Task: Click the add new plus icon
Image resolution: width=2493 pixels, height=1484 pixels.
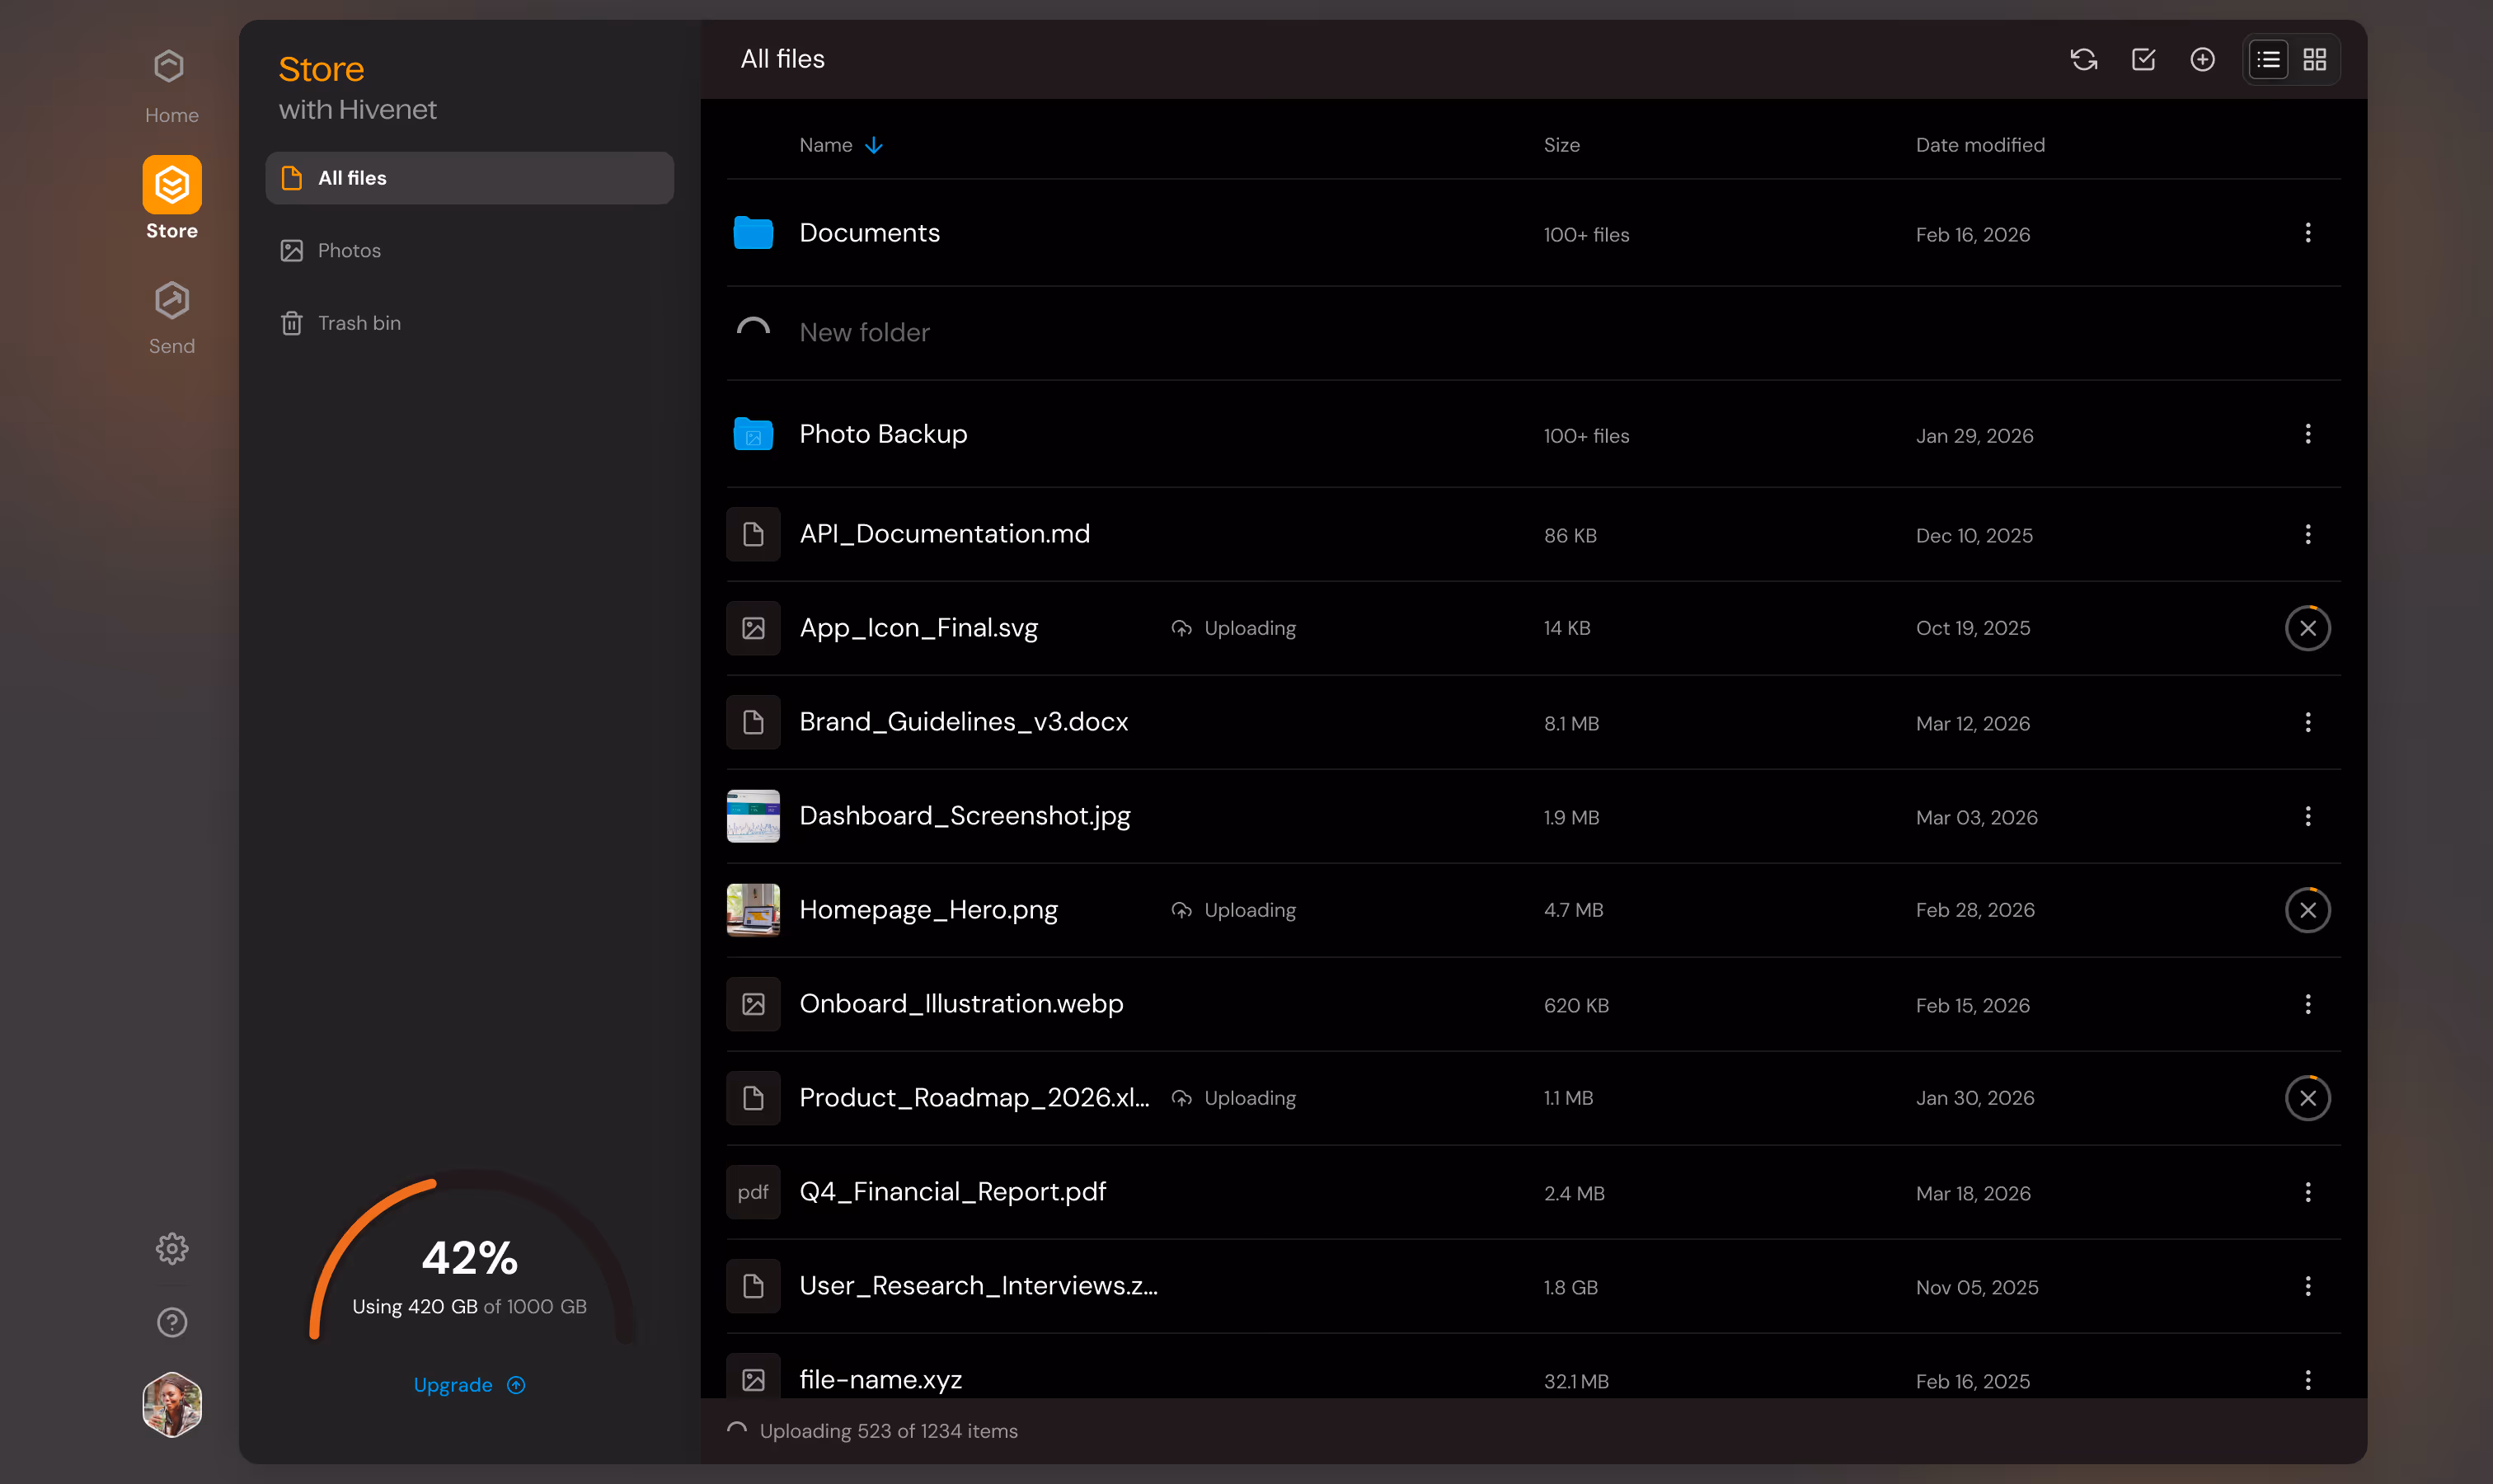Action: [x=2202, y=60]
